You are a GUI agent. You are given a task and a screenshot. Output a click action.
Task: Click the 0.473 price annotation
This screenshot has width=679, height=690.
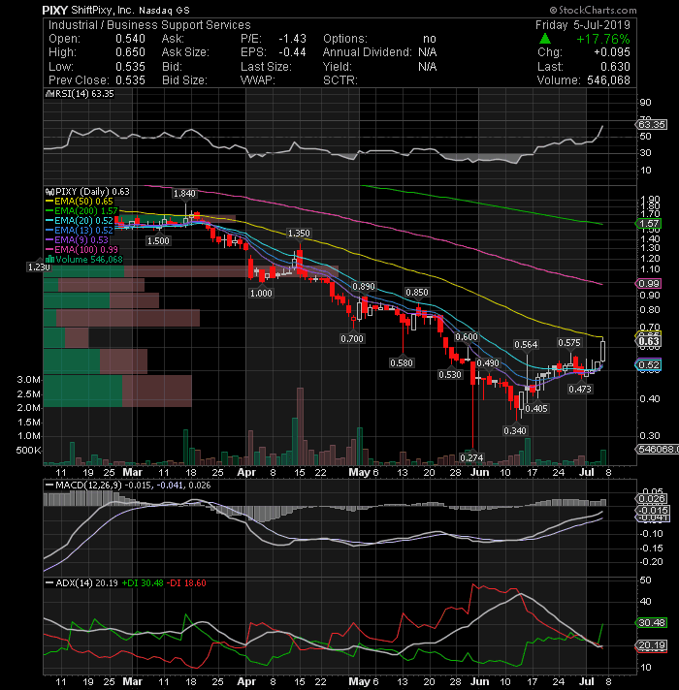[x=579, y=389]
